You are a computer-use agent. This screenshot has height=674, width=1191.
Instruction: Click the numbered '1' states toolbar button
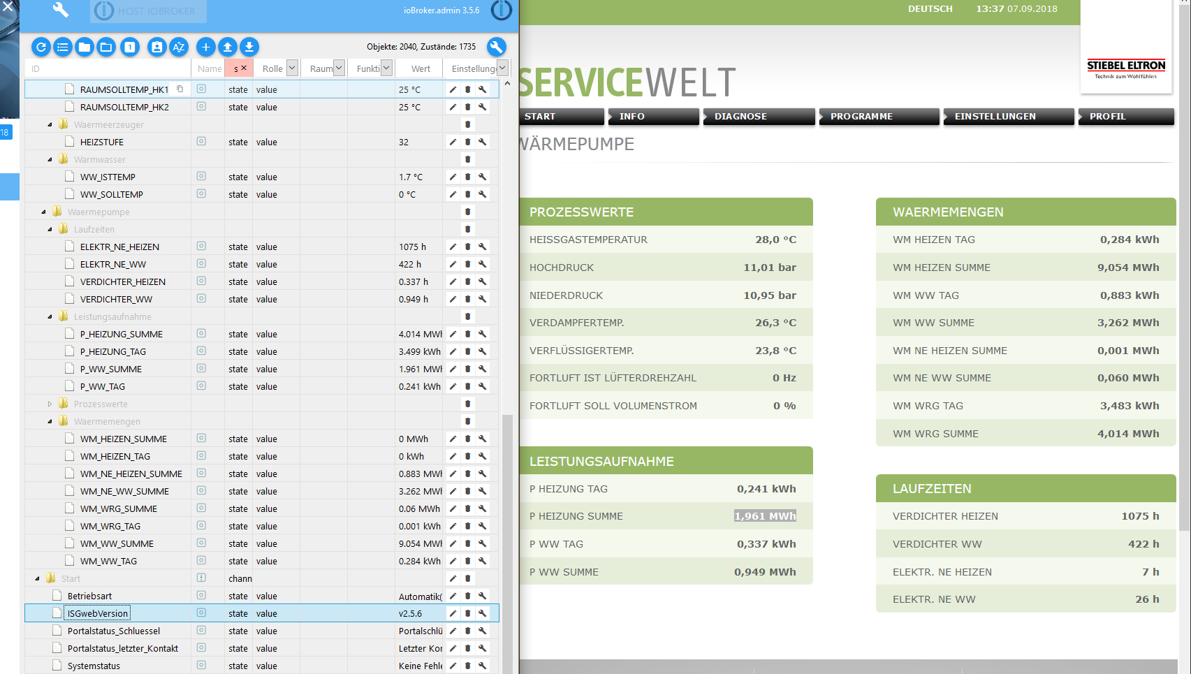[x=129, y=47]
